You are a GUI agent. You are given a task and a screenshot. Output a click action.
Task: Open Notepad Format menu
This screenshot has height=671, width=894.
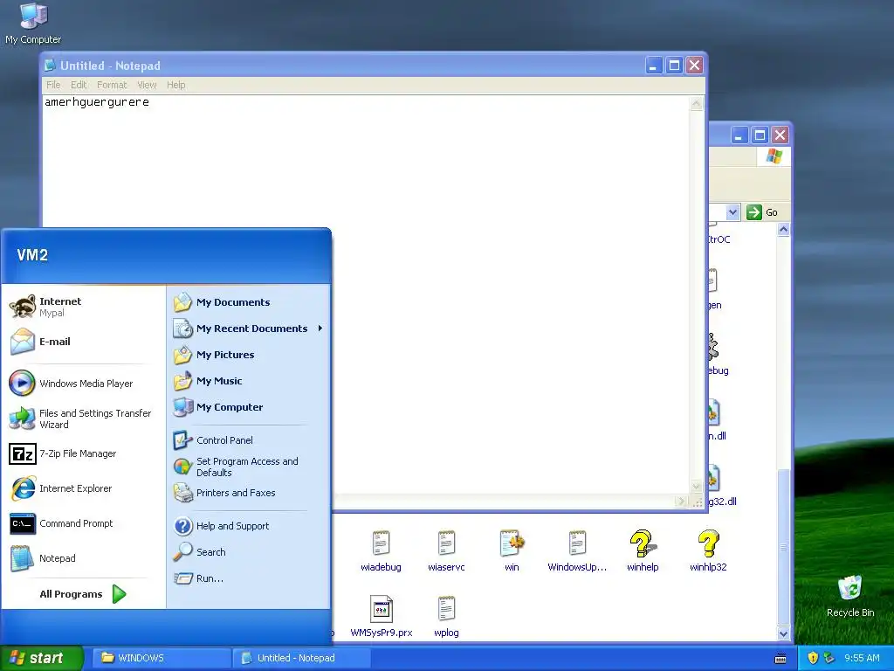[112, 85]
